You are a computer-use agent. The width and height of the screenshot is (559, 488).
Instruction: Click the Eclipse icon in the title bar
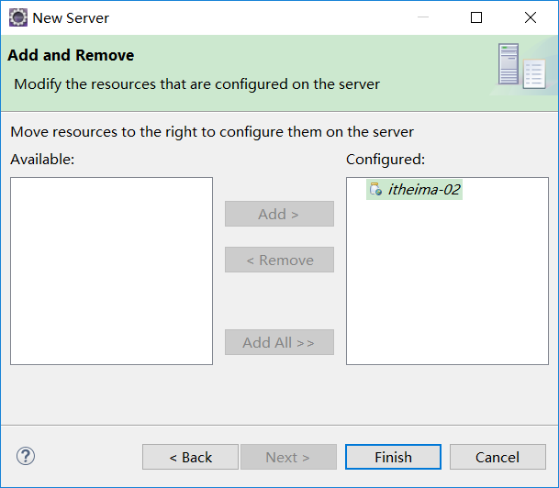point(17,17)
